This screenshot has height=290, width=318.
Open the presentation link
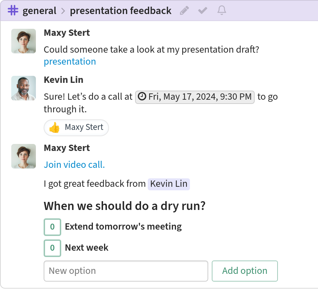coord(70,61)
